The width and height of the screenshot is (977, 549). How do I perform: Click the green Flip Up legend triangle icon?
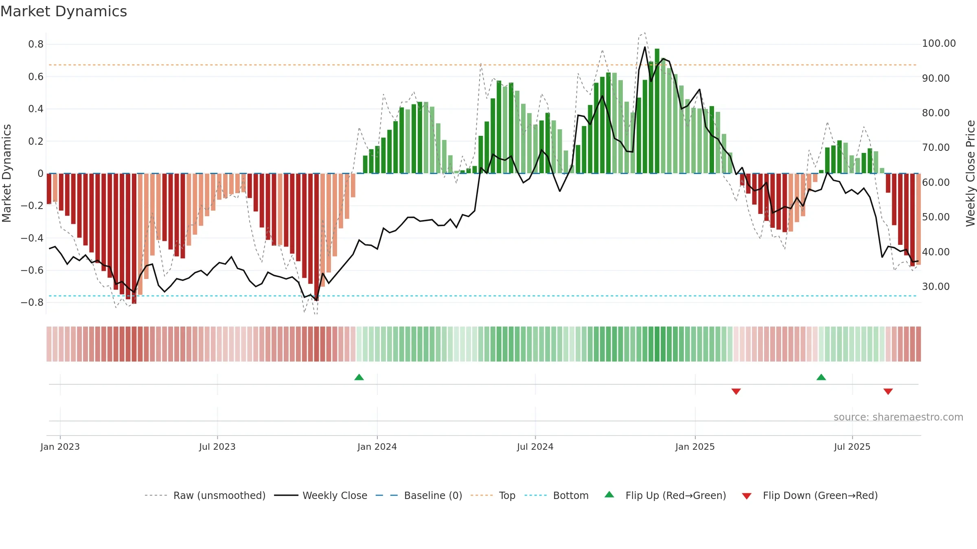click(x=609, y=495)
